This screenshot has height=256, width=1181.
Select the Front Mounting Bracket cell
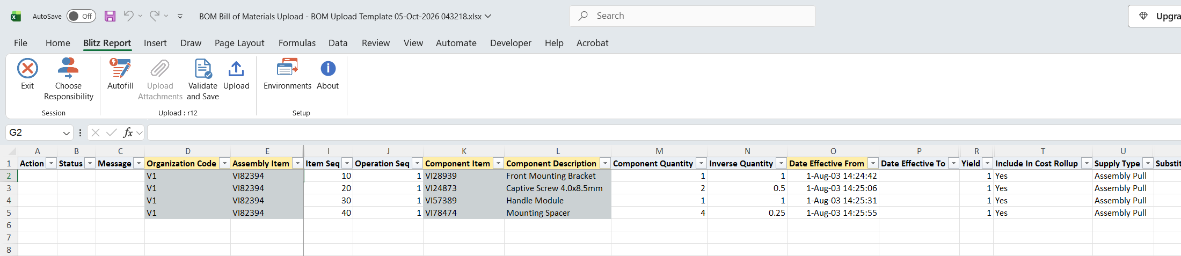tap(557, 176)
